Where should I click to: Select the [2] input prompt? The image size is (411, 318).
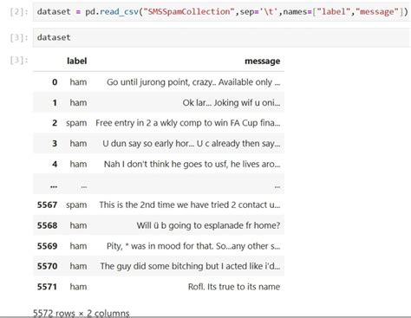(19, 12)
